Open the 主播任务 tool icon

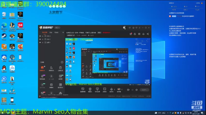pos(60,68)
